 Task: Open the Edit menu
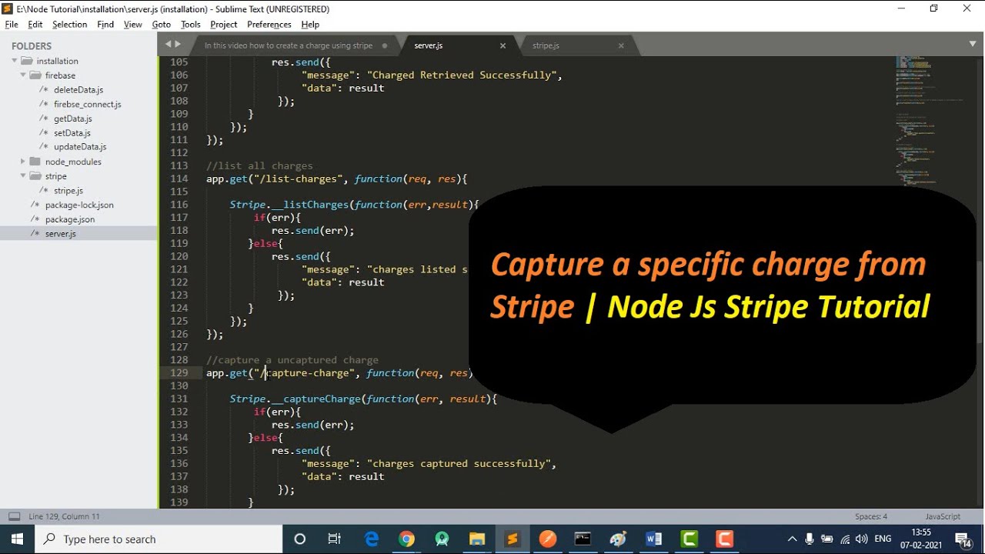pyautogui.click(x=35, y=25)
